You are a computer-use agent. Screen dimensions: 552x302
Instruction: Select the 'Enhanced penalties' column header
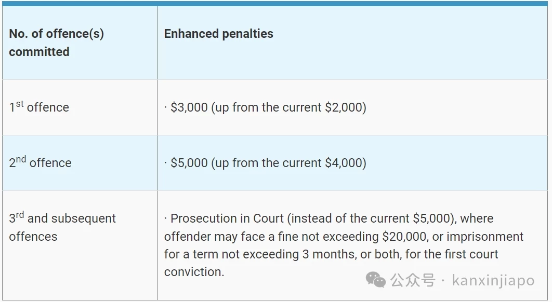click(219, 34)
